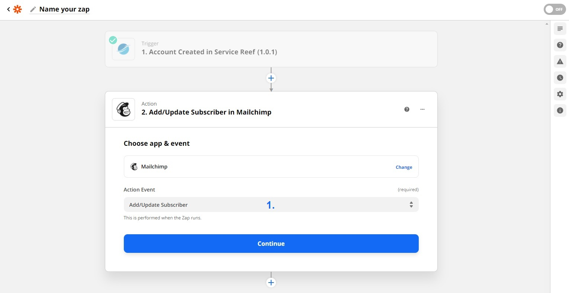
Task: Click Change to switch the app
Action: (x=404, y=167)
